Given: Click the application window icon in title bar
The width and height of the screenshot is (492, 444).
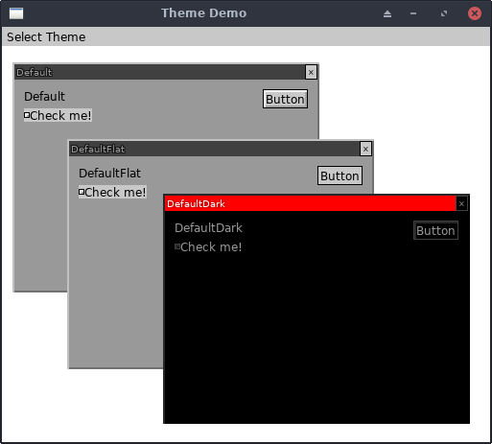Looking at the screenshot, I should (x=16, y=13).
